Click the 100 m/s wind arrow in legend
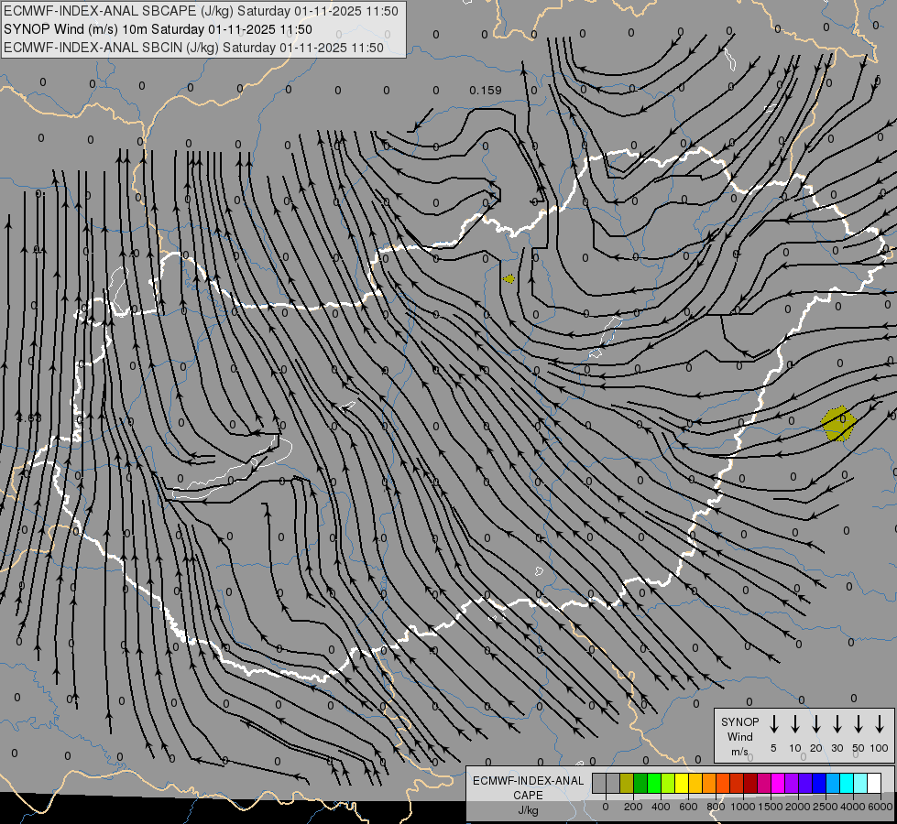897x824 pixels. (x=880, y=723)
